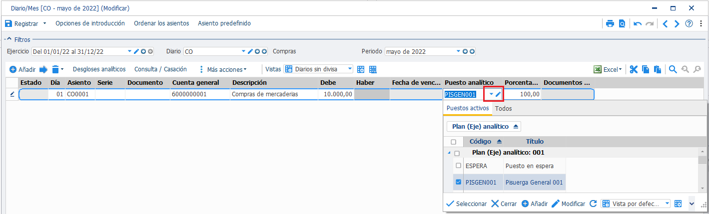This screenshot has height=214, width=709.
Task: Open the Diario dropdown arrow
Action: point(244,51)
